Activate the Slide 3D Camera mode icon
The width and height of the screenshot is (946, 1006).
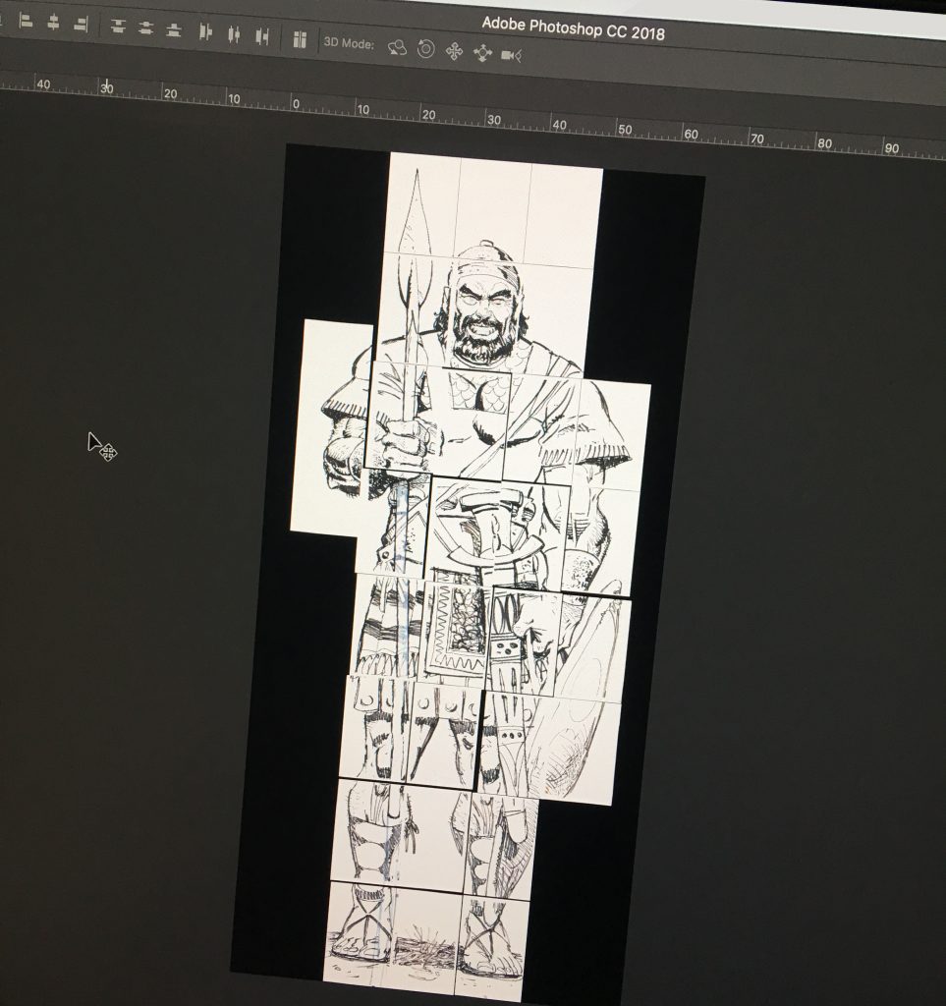(481, 51)
